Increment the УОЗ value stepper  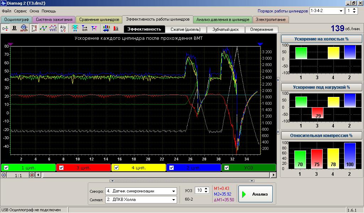point(206,189)
